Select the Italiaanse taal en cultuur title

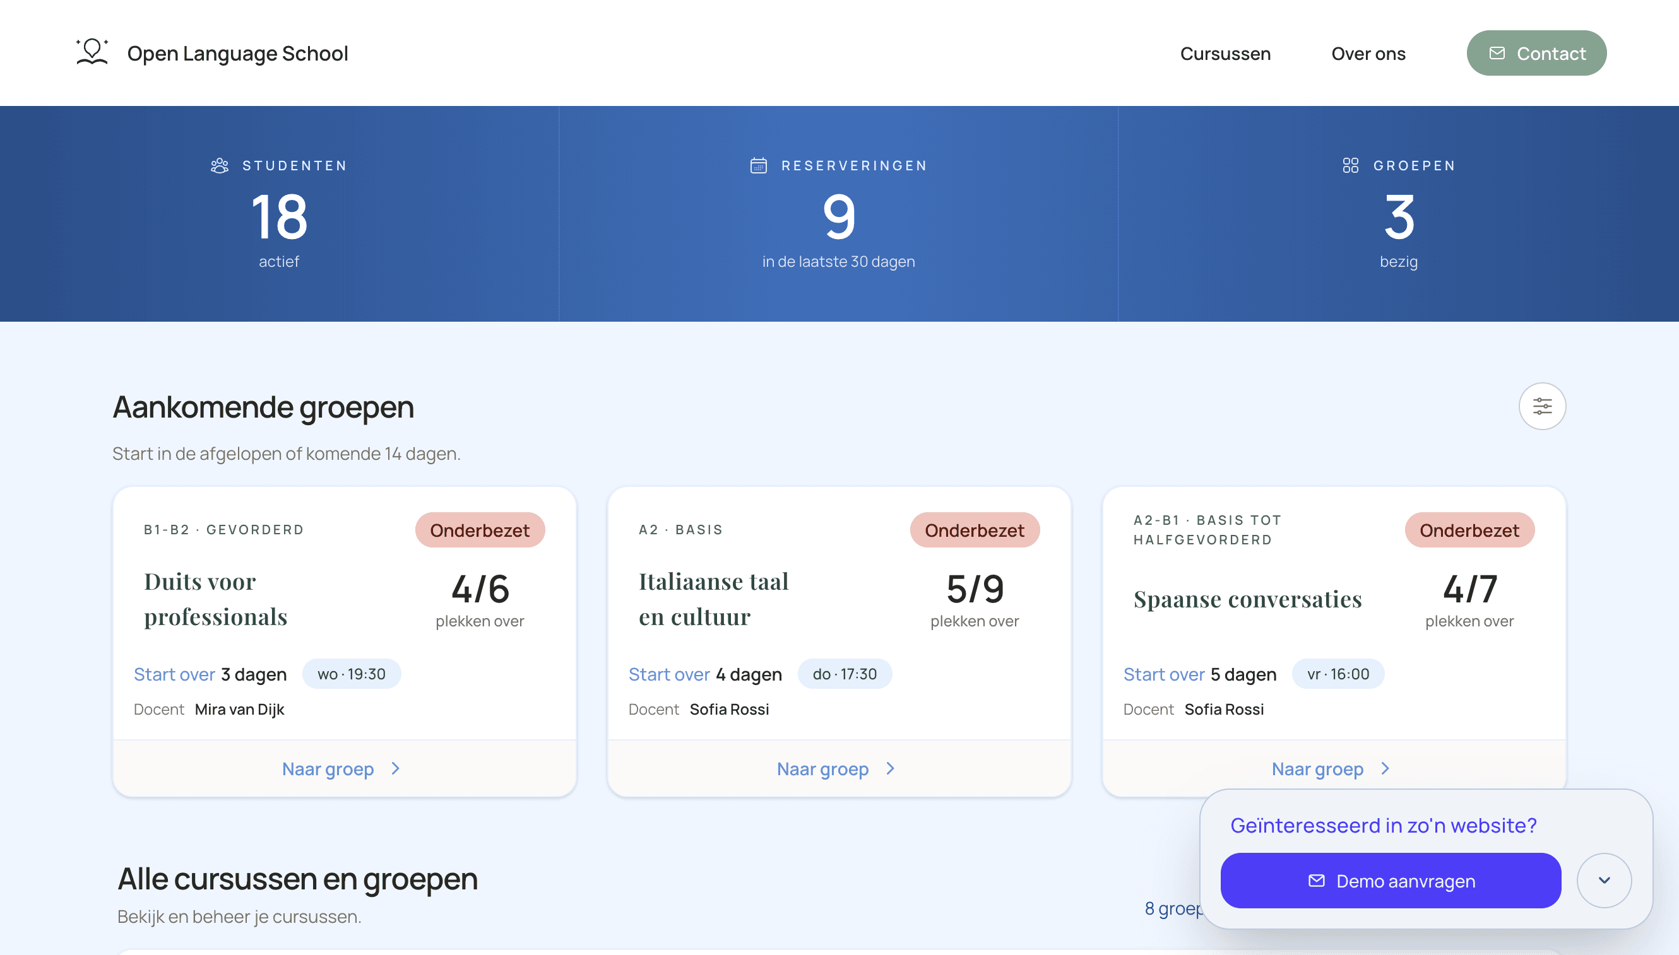713,599
